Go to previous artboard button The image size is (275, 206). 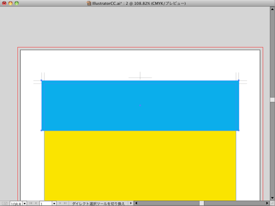pyautogui.click(x=36, y=203)
